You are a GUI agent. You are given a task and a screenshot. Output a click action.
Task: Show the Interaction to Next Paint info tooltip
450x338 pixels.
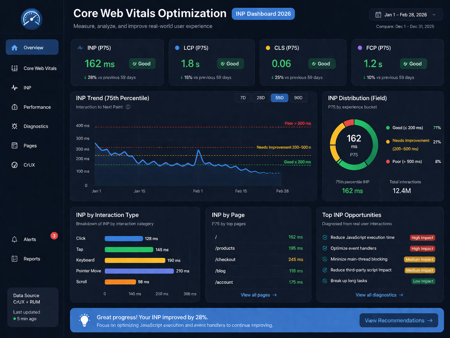pyautogui.click(x=128, y=106)
